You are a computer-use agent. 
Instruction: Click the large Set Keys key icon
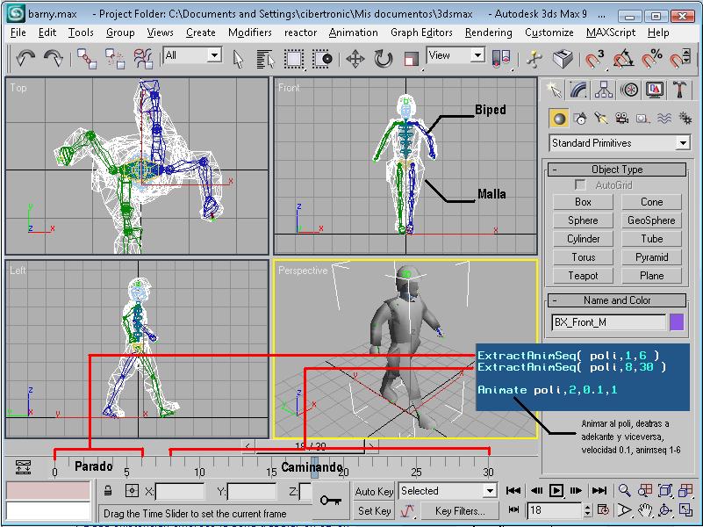[331, 500]
